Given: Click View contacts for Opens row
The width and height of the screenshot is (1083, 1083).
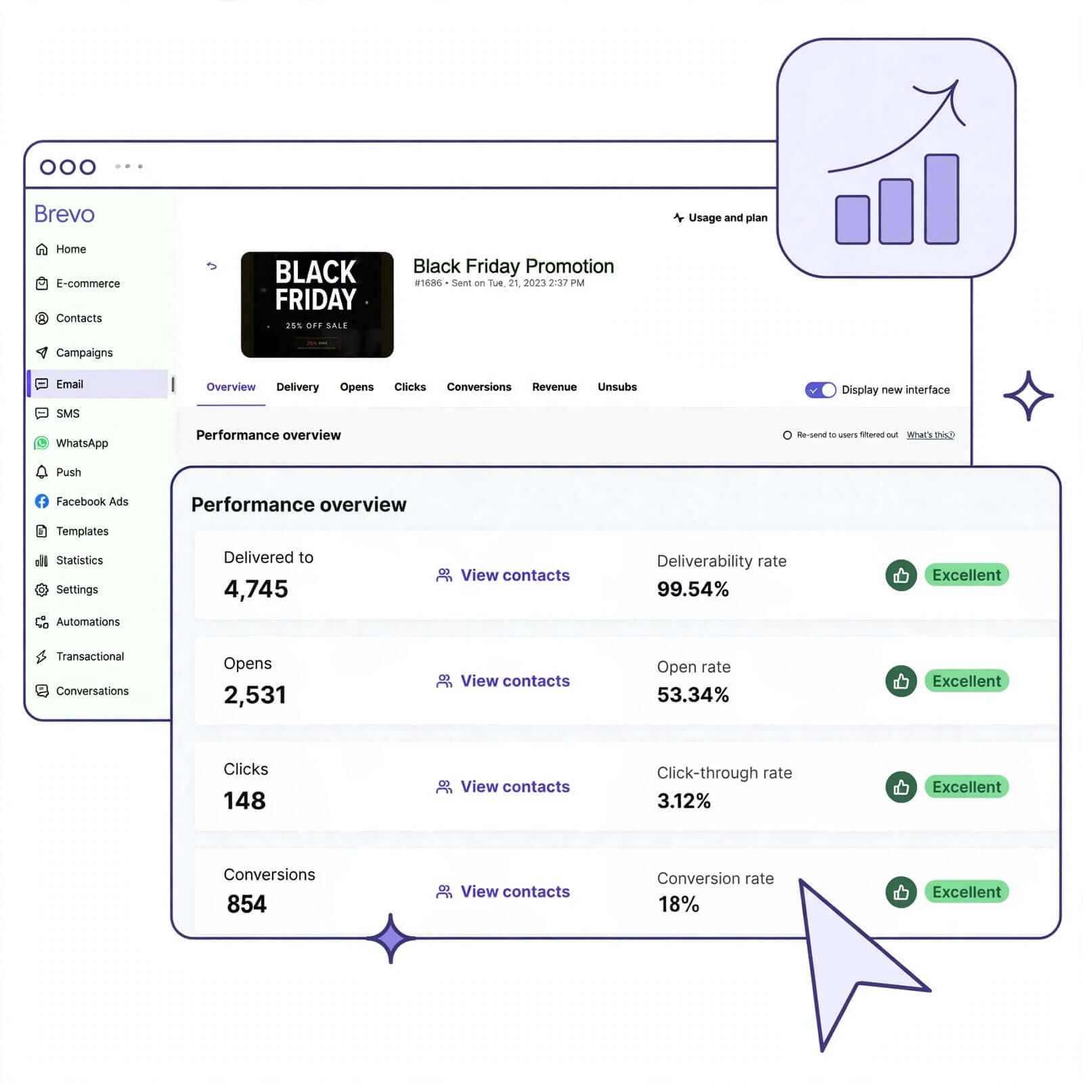Looking at the screenshot, I should [x=503, y=681].
